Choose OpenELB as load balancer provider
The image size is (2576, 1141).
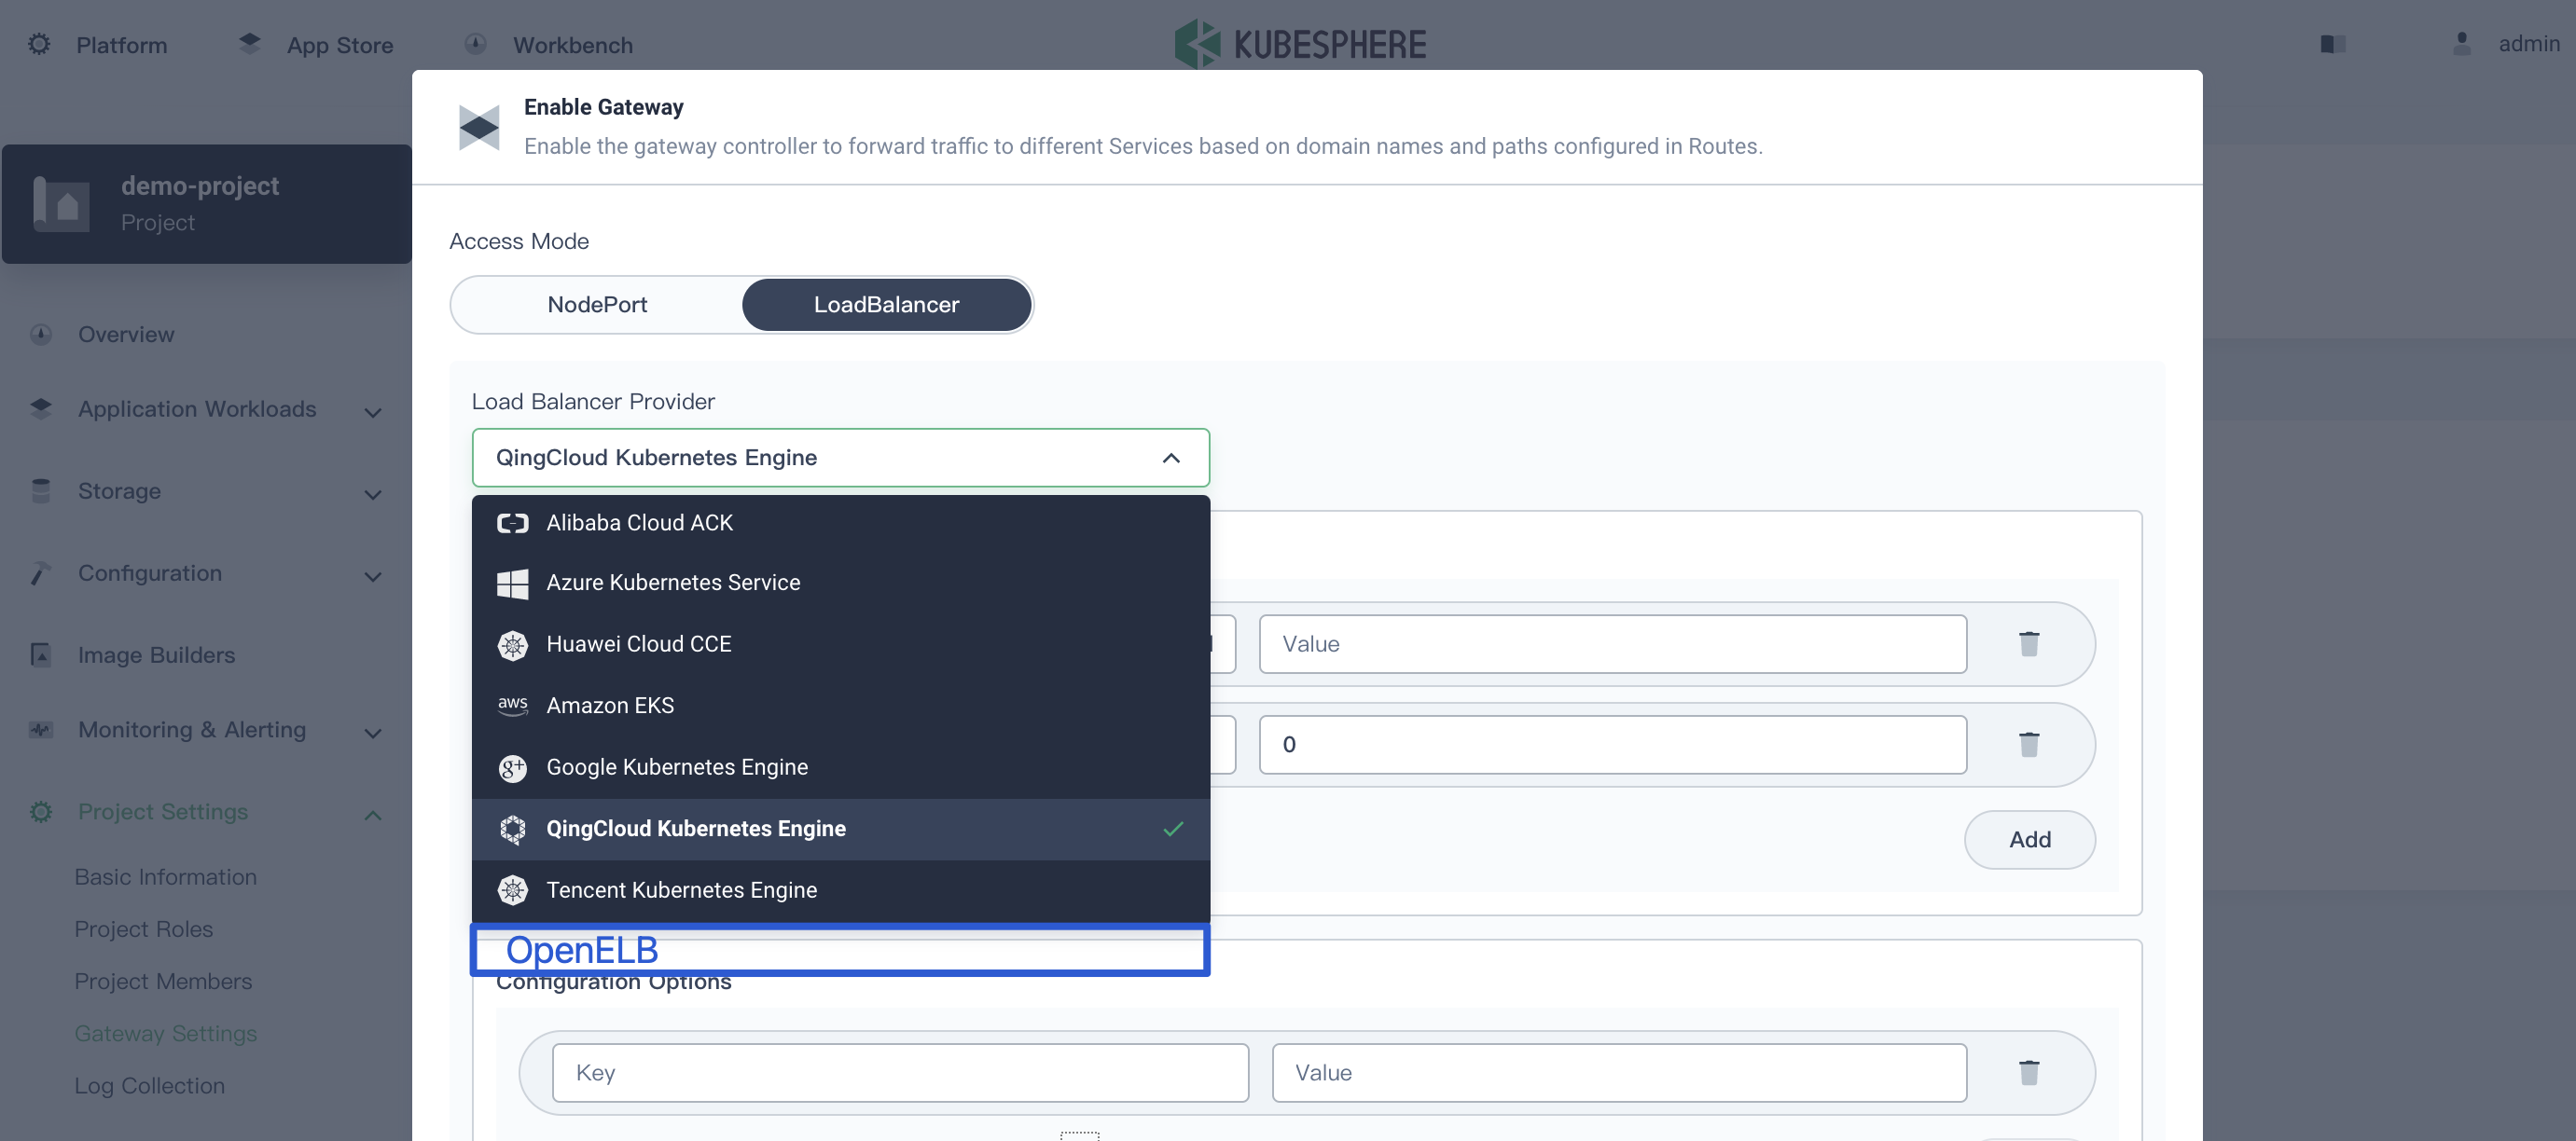pos(582,950)
